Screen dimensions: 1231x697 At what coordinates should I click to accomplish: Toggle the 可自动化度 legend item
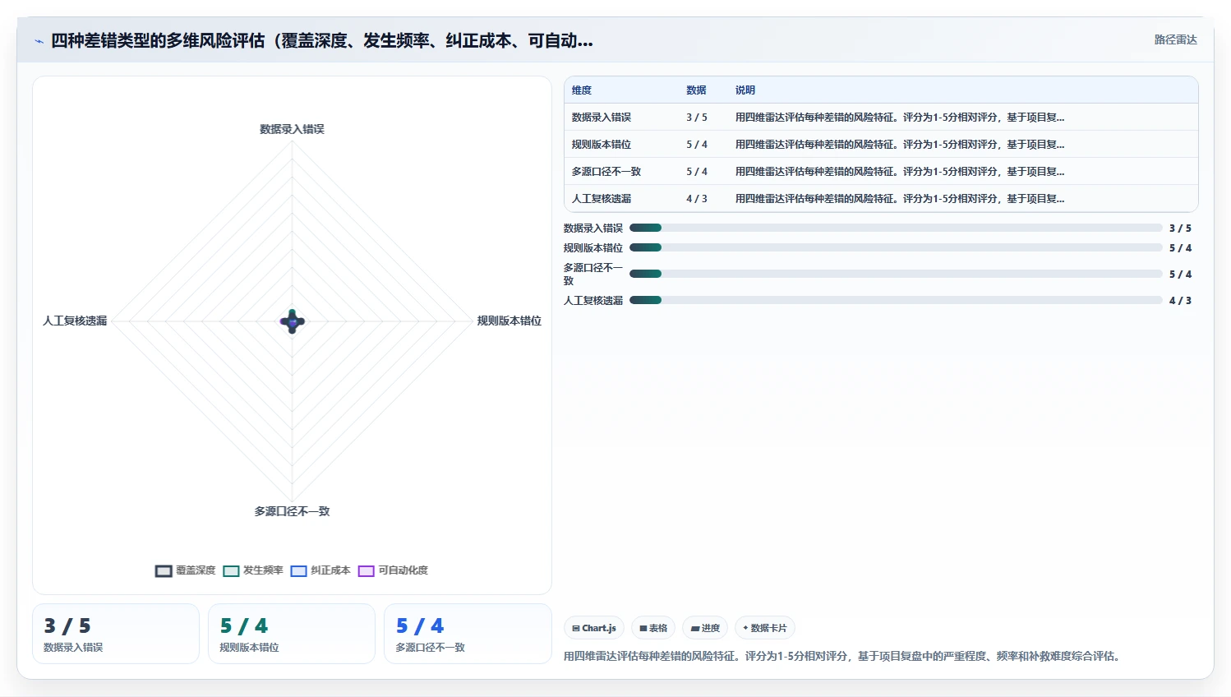point(393,570)
